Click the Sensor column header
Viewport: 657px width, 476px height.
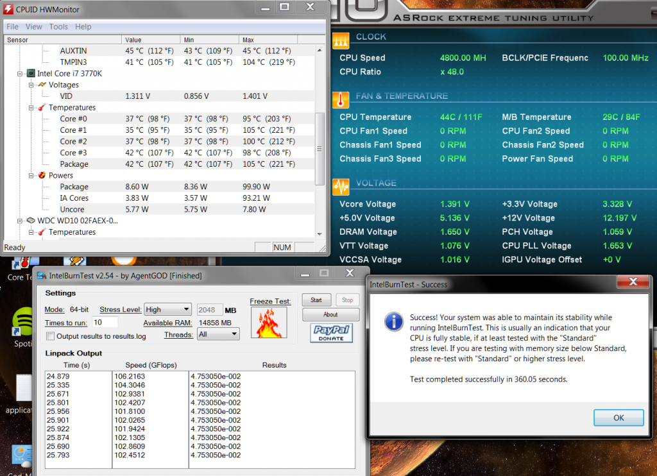click(x=63, y=40)
